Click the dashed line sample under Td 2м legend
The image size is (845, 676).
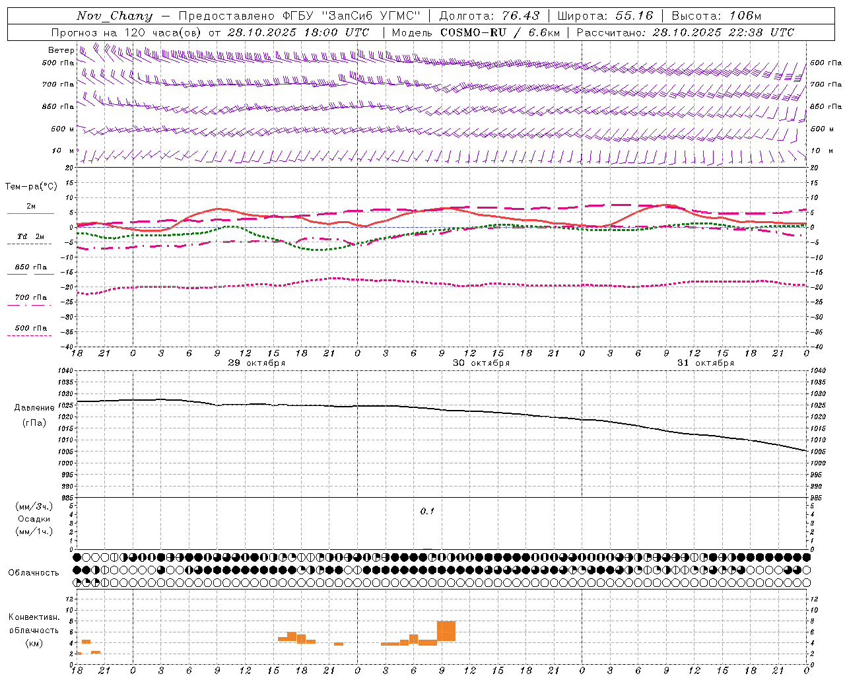[x=29, y=244]
